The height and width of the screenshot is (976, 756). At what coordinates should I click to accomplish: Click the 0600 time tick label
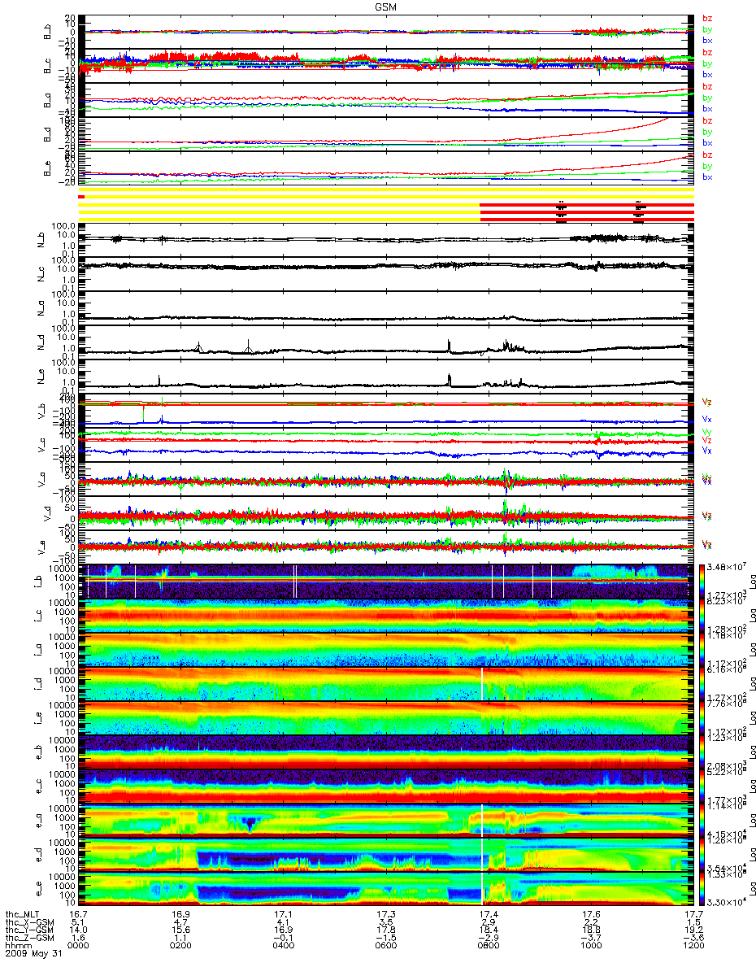coord(386,946)
